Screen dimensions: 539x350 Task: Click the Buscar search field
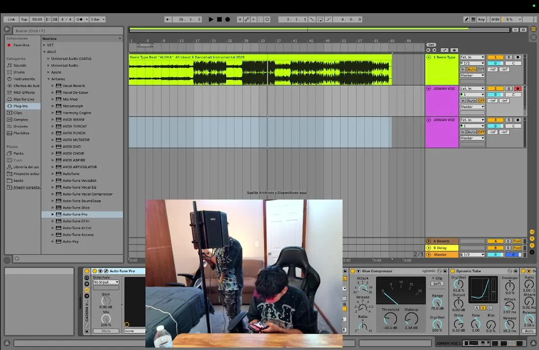pyautogui.click(x=69, y=31)
